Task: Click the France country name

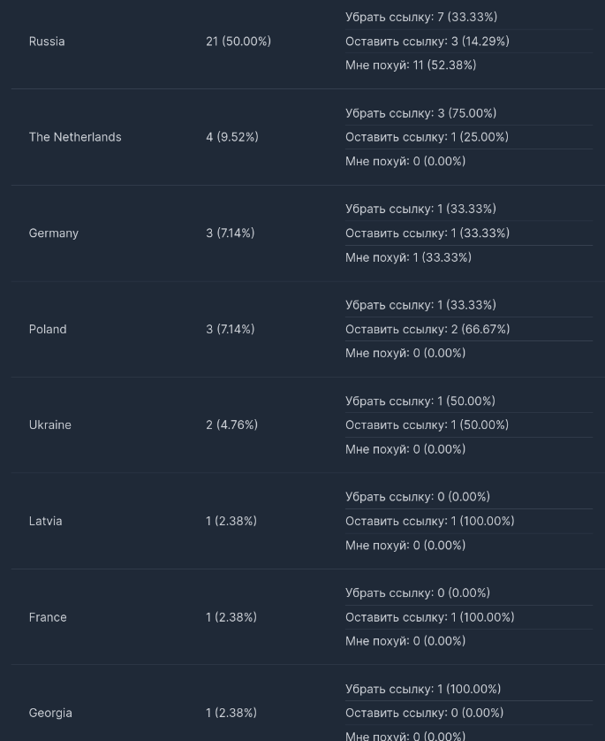Action: coord(48,617)
